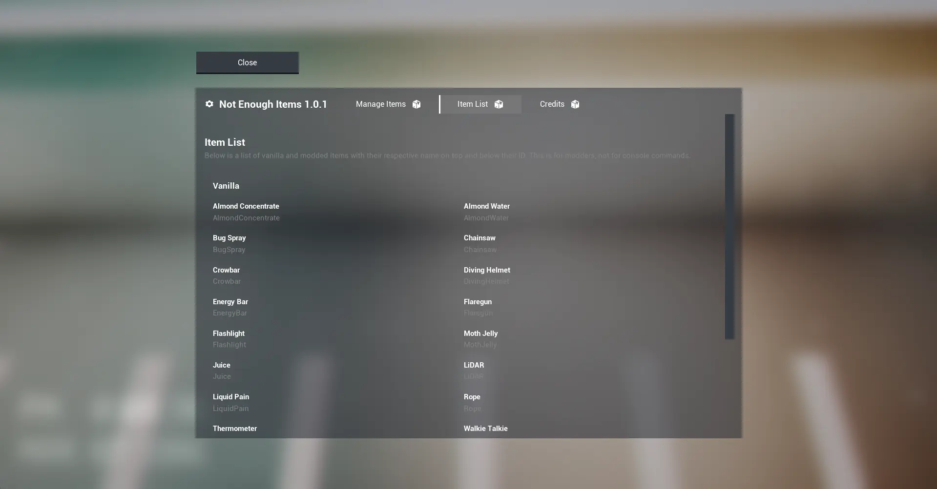Click the Almond Water entry
Viewport: 937px width, 489px height.
coord(486,206)
